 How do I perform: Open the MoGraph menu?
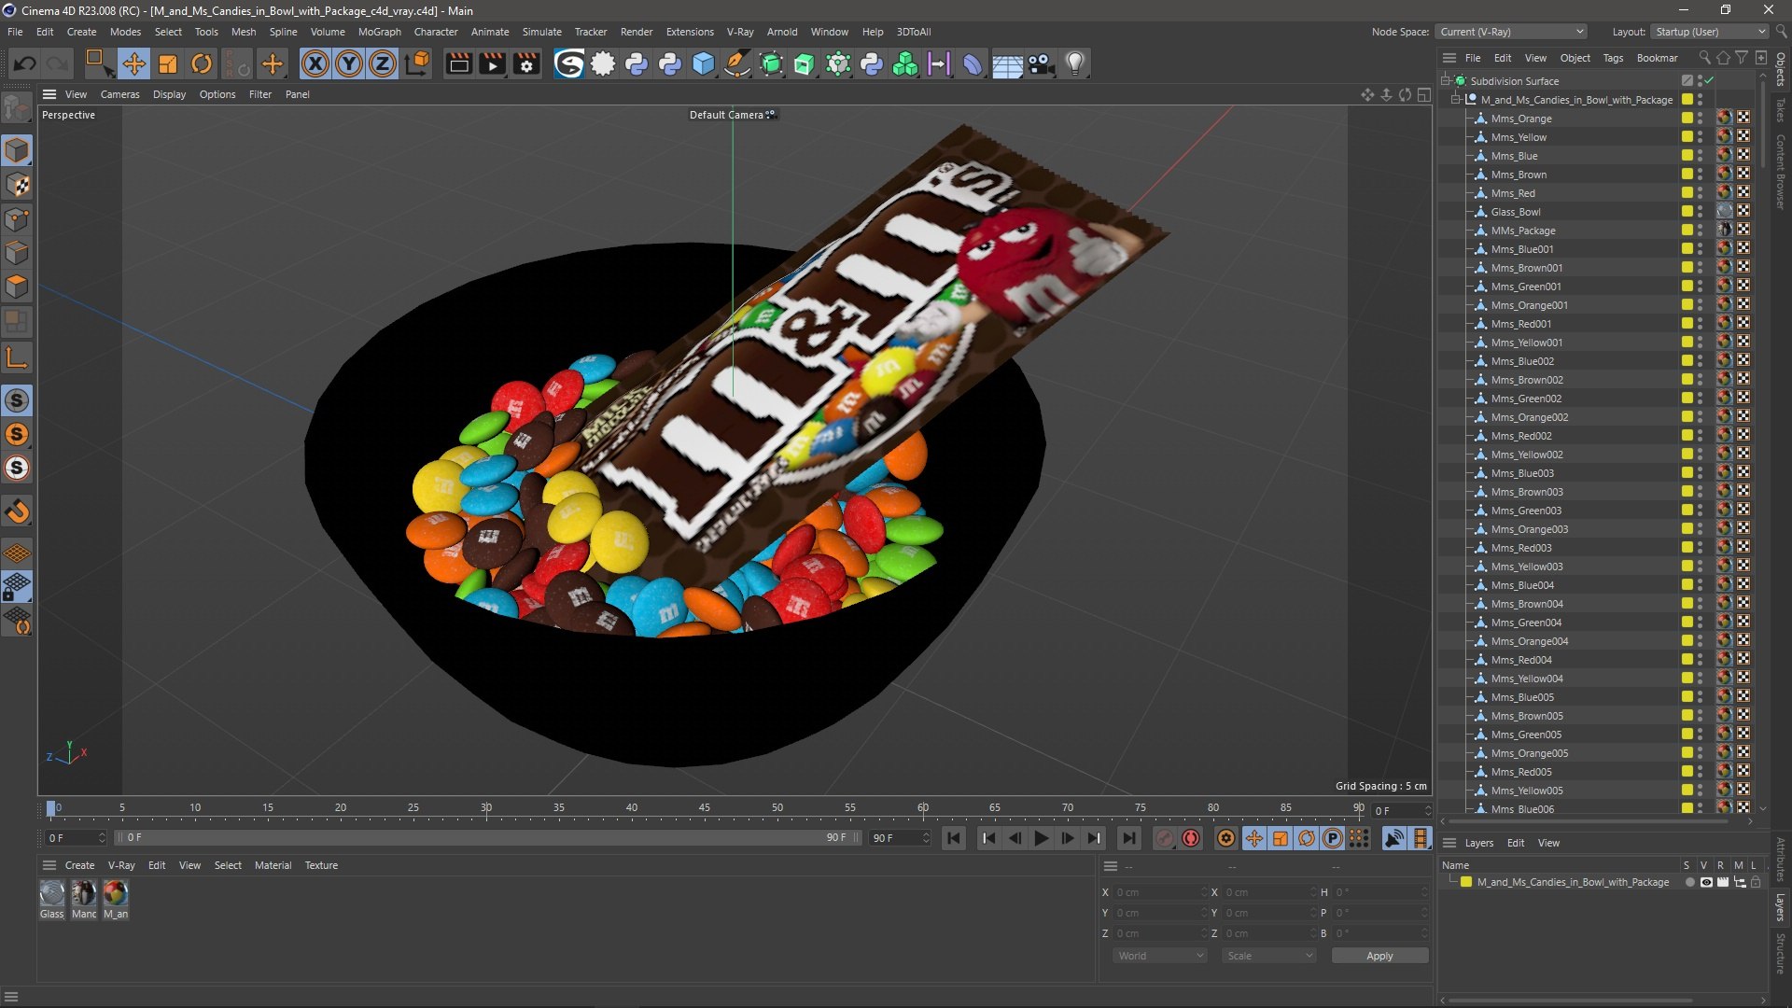pos(379,32)
